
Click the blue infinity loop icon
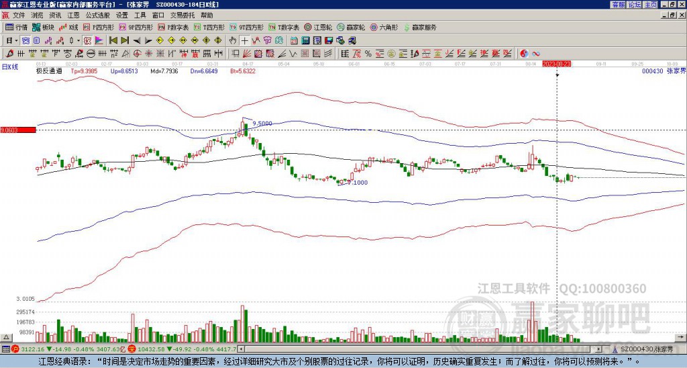click(536, 54)
